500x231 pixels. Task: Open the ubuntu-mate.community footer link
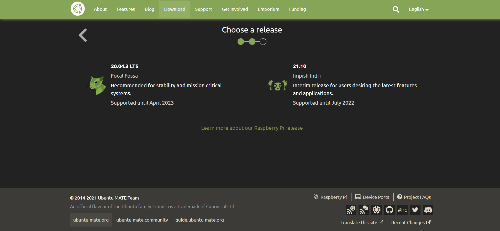(x=142, y=220)
